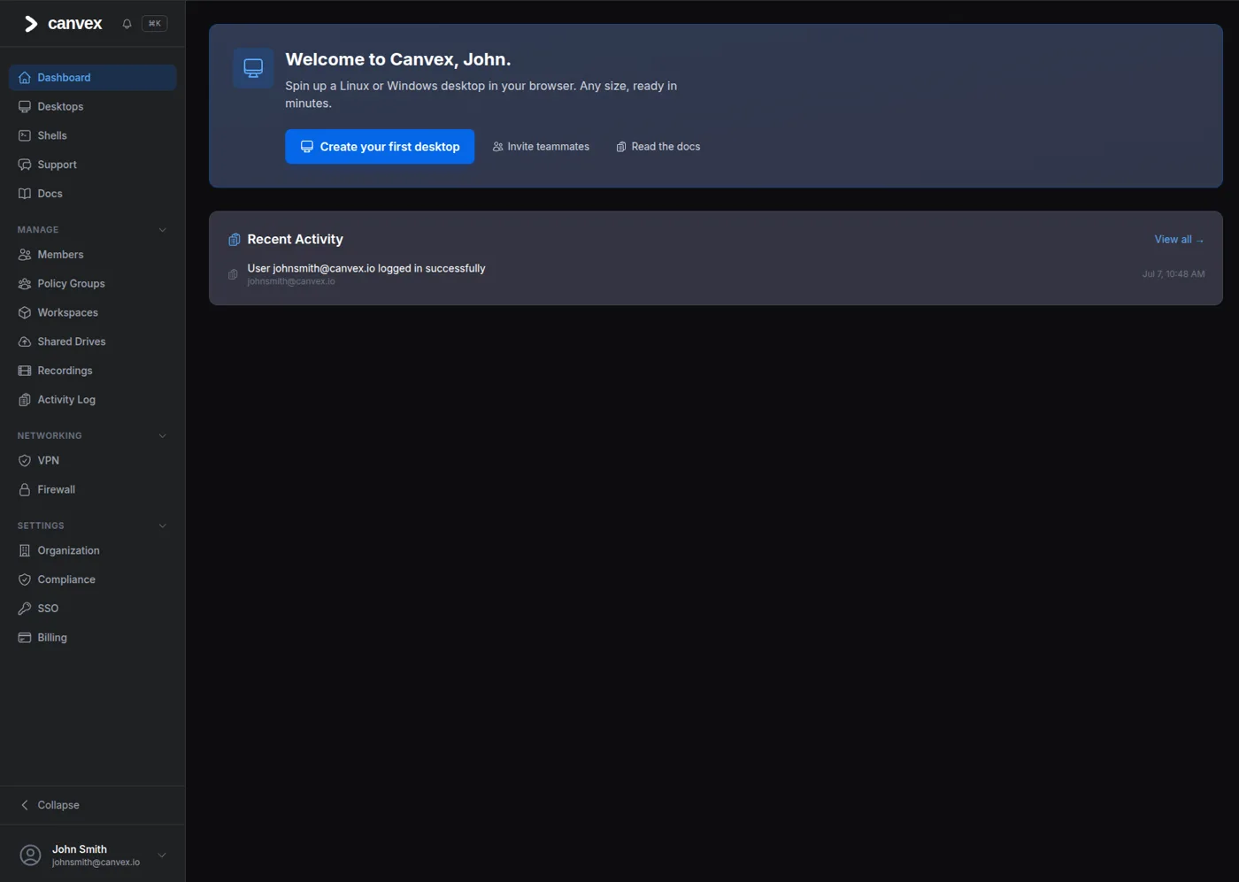Follow the View all activity link
Screen dimensions: 1239x882
click(1179, 240)
